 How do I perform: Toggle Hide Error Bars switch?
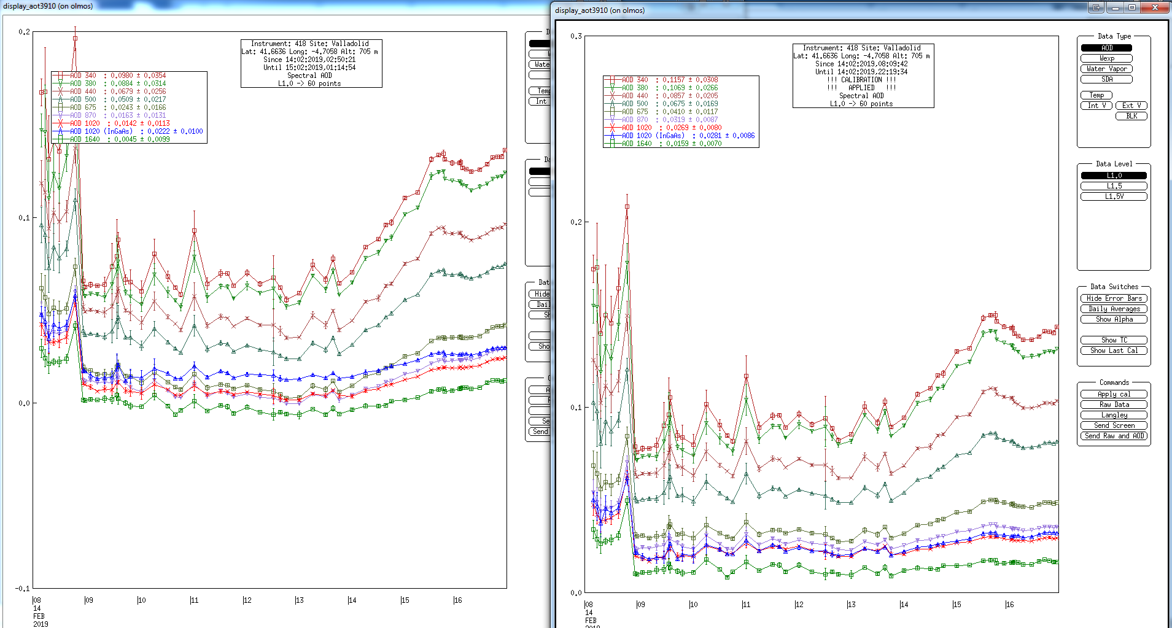tap(1114, 298)
